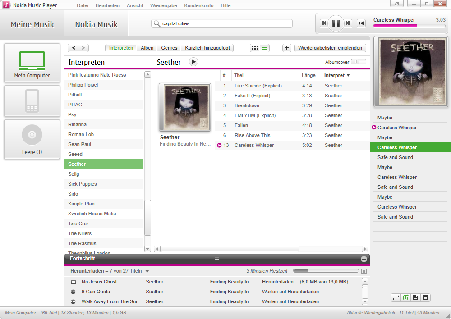
Task: Select the track Like Suicide (Explicit)
Action: tap(292, 86)
